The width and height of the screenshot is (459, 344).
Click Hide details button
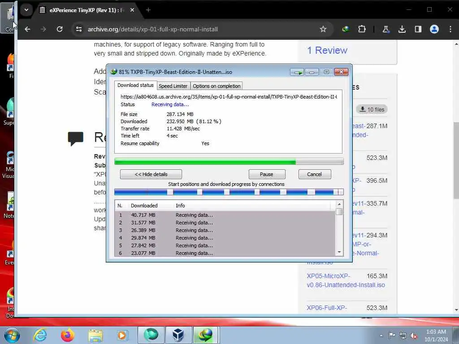pyautogui.click(x=151, y=174)
